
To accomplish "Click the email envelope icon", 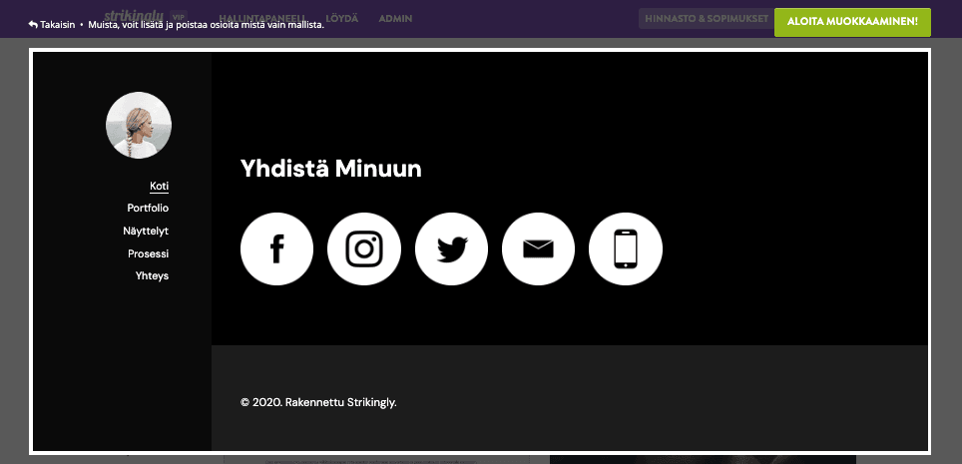I will [538, 249].
